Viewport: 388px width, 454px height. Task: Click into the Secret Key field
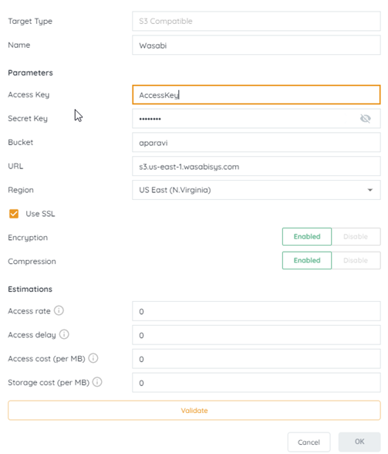(x=256, y=118)
